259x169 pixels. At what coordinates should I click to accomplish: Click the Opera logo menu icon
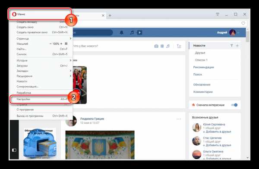point(14,14)
